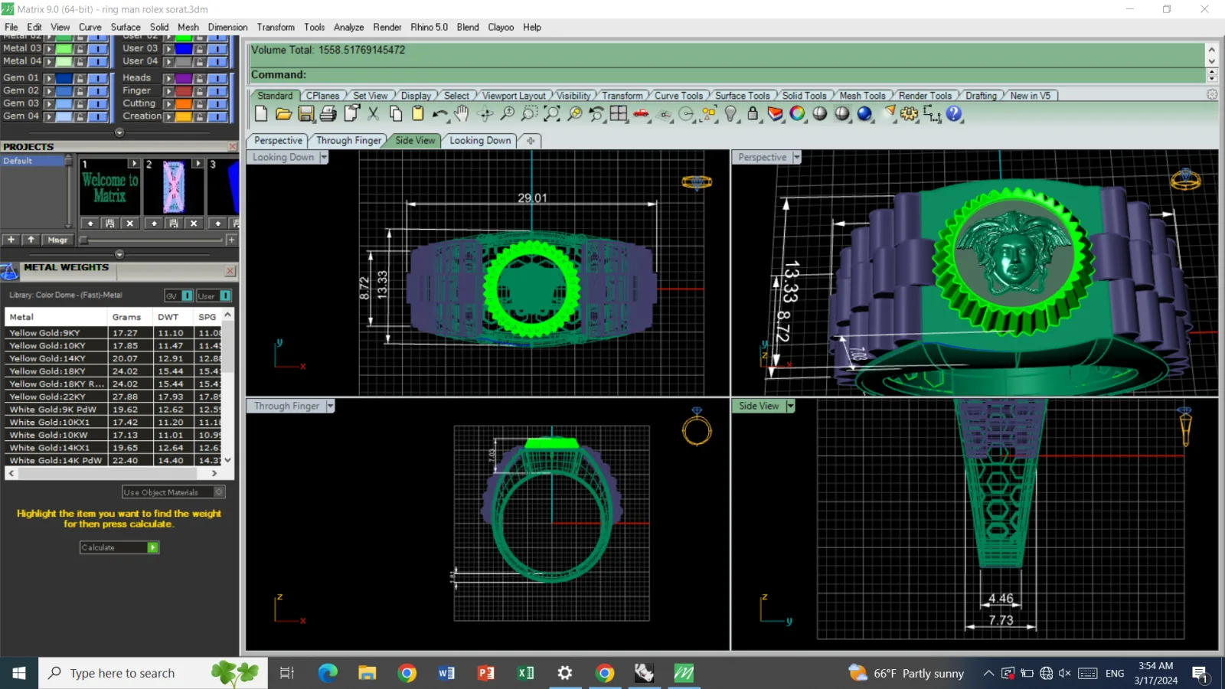
Task: Switch to the Solid Tools toolbar tab
Action: pyautogui.click(x=804, y=96)
